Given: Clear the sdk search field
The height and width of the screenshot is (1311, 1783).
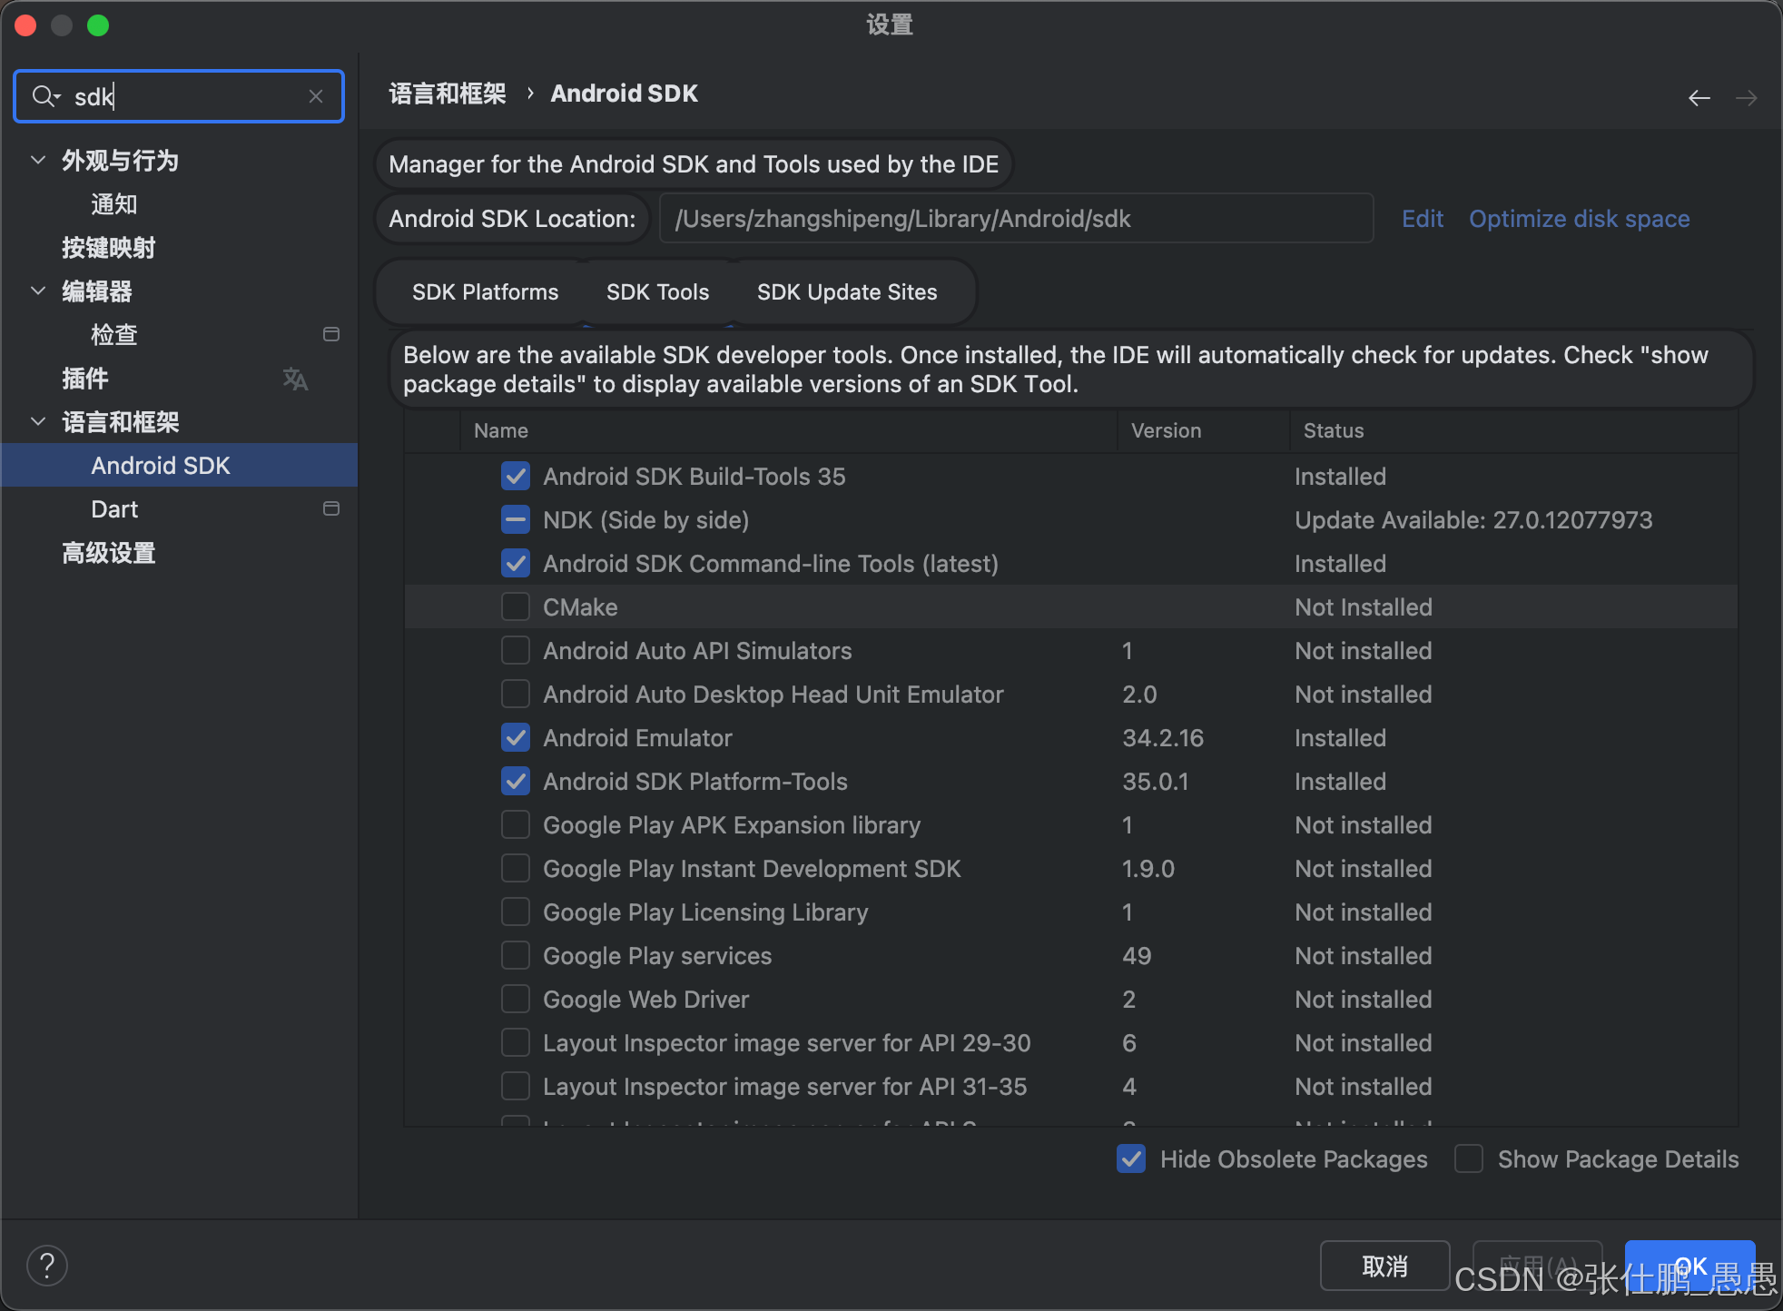Looking at the screenshot, I should tap(316, 96).
